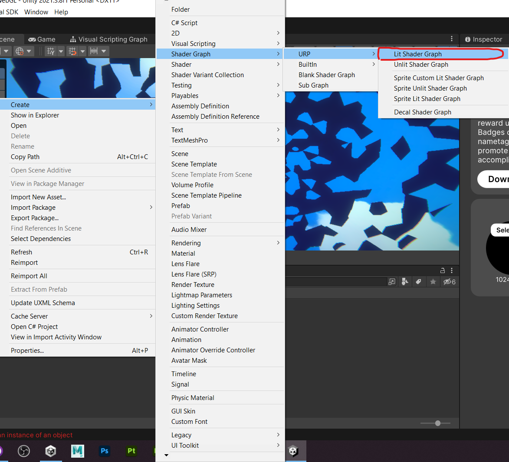Click the grid visibility Y-axis icon
509x462 pixels.
point(51,51)
